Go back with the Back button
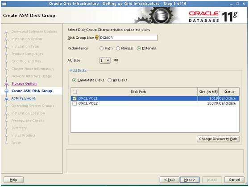Viewport: 249px width, 187px height. pos(170,180)
